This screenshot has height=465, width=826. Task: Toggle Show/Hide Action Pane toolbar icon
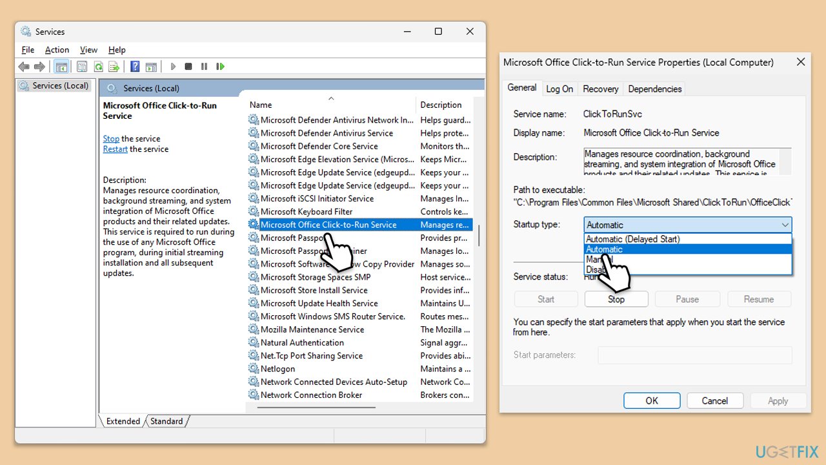151,67
